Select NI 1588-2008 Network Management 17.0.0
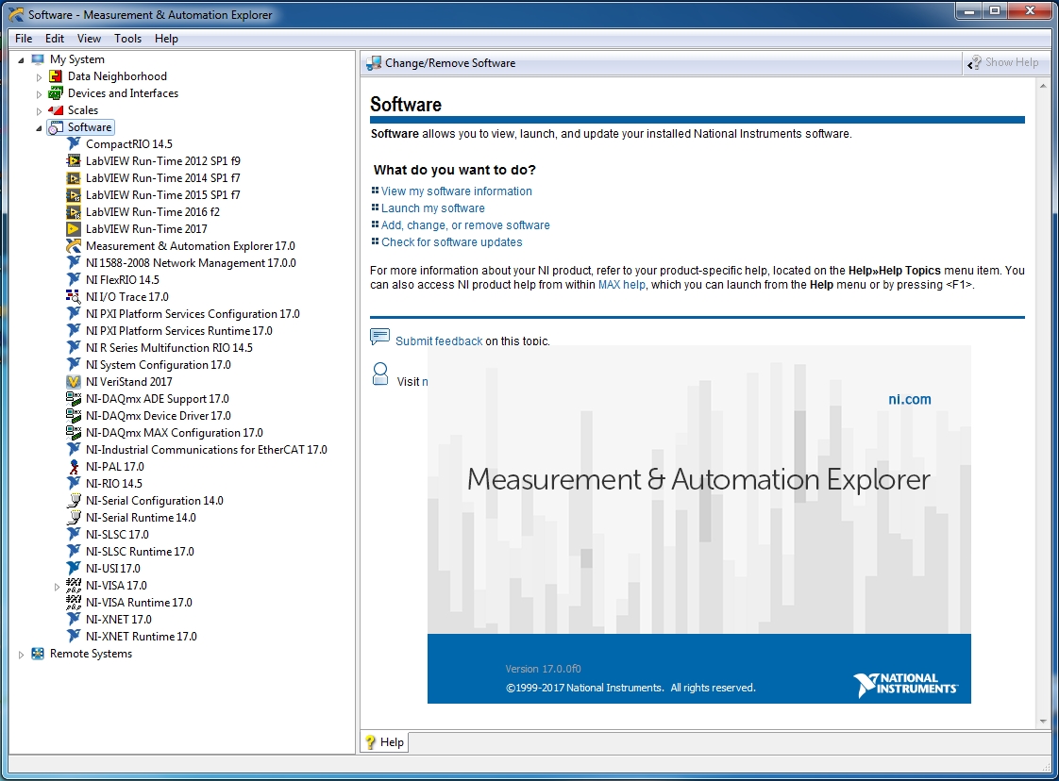 pos(191,262)
